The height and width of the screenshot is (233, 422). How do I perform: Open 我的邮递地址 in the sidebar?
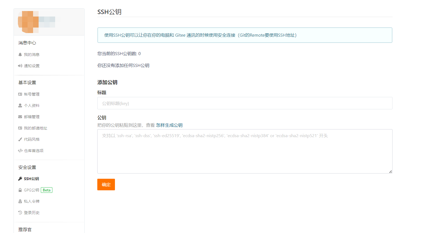(x=36, y=128)
